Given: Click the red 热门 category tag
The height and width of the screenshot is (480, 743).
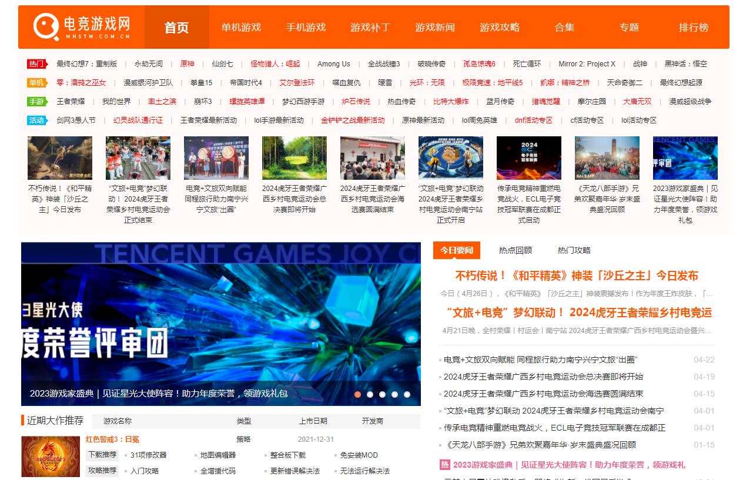Looking at the screenshot, I should [36, 63].
